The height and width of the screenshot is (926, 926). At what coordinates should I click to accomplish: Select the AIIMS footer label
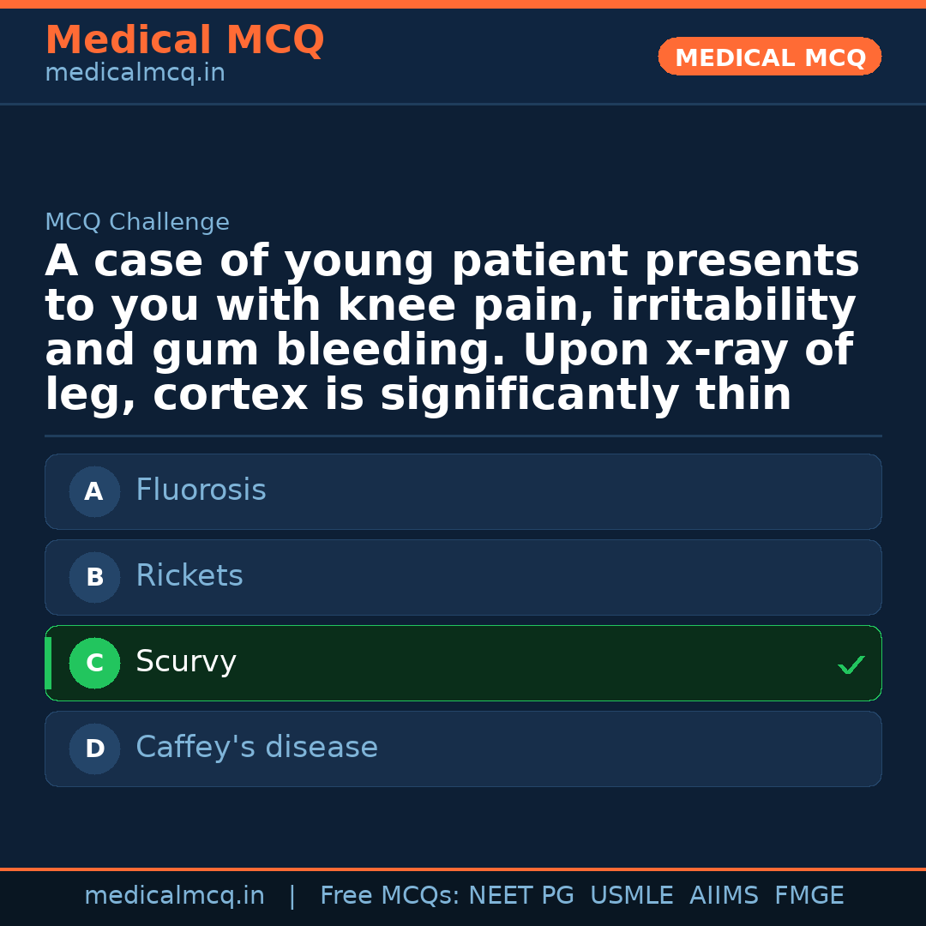coord(724,896)
